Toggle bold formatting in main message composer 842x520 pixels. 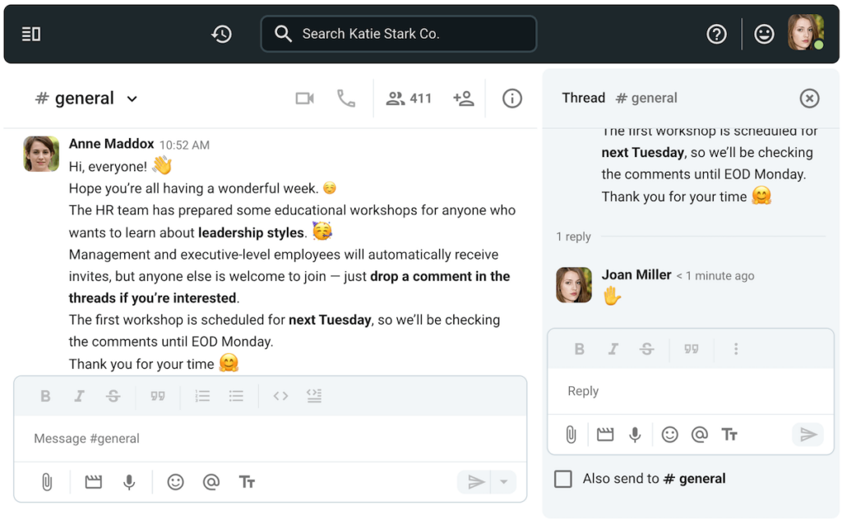(45, 396)
